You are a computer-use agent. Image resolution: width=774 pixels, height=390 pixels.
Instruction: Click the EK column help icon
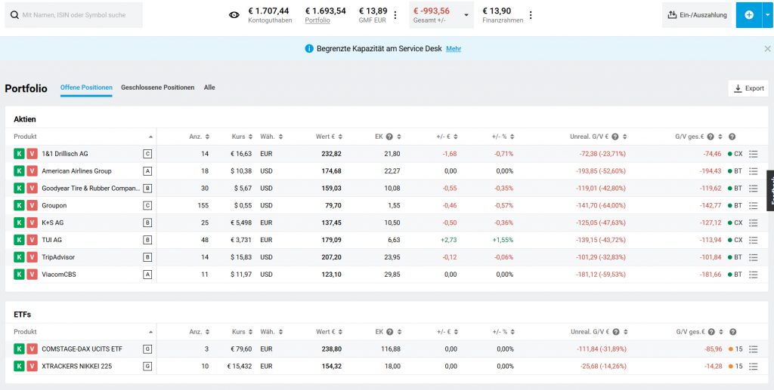coord(389,137)
